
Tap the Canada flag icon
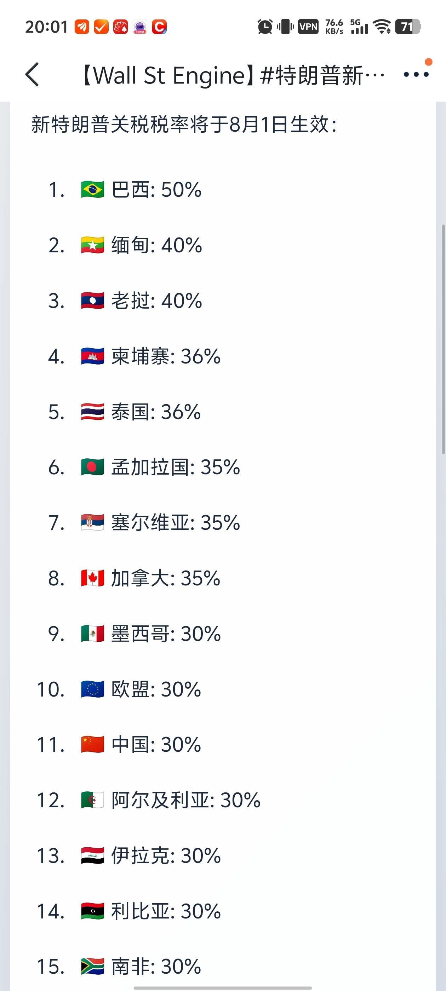92,578
